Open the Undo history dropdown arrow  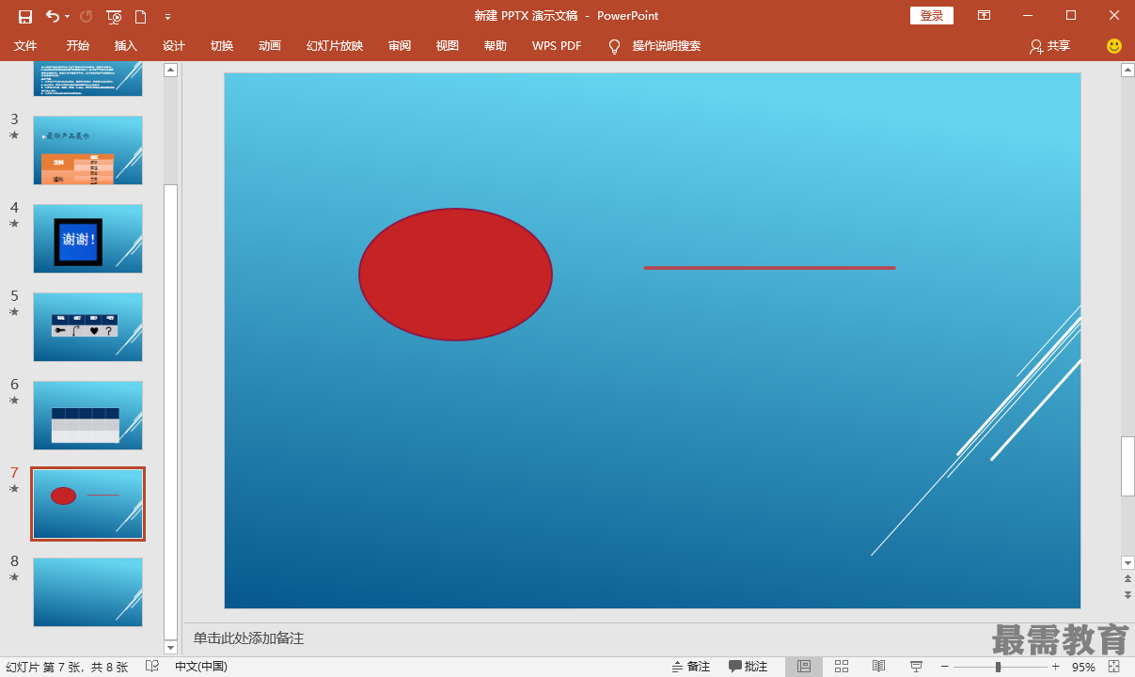click(x=67, y=17)
